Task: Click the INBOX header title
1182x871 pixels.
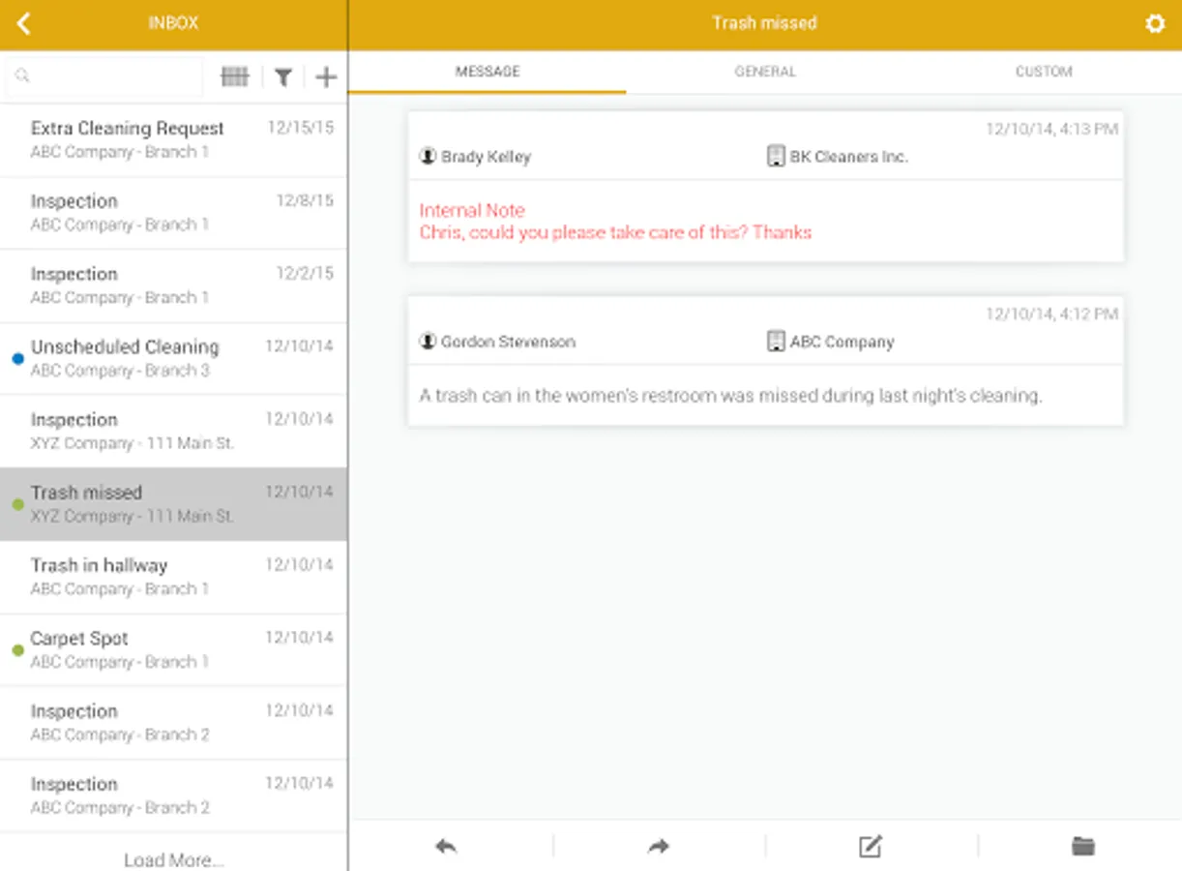Action: 173,23
